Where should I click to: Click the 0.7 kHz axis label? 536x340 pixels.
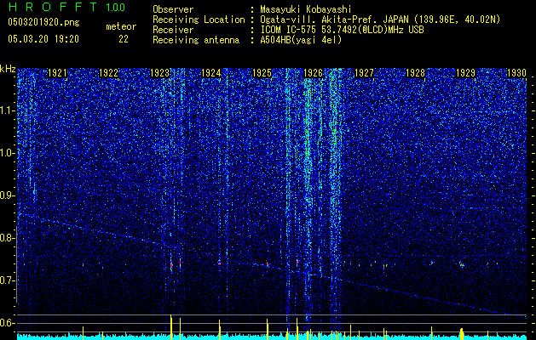coord(8,280)
